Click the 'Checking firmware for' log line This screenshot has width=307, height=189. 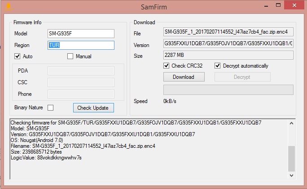pyautogui.click(x=136, y=123)
